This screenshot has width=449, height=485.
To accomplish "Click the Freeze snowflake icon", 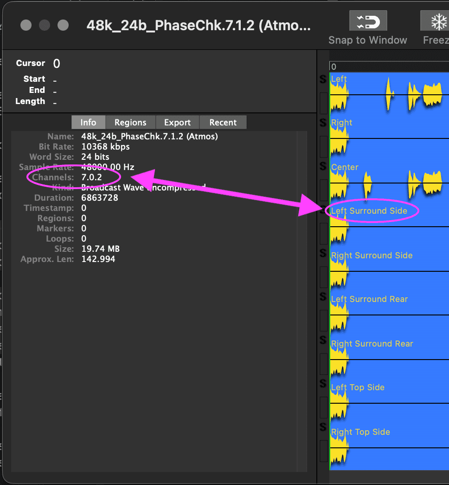I will tap(438, 20).
